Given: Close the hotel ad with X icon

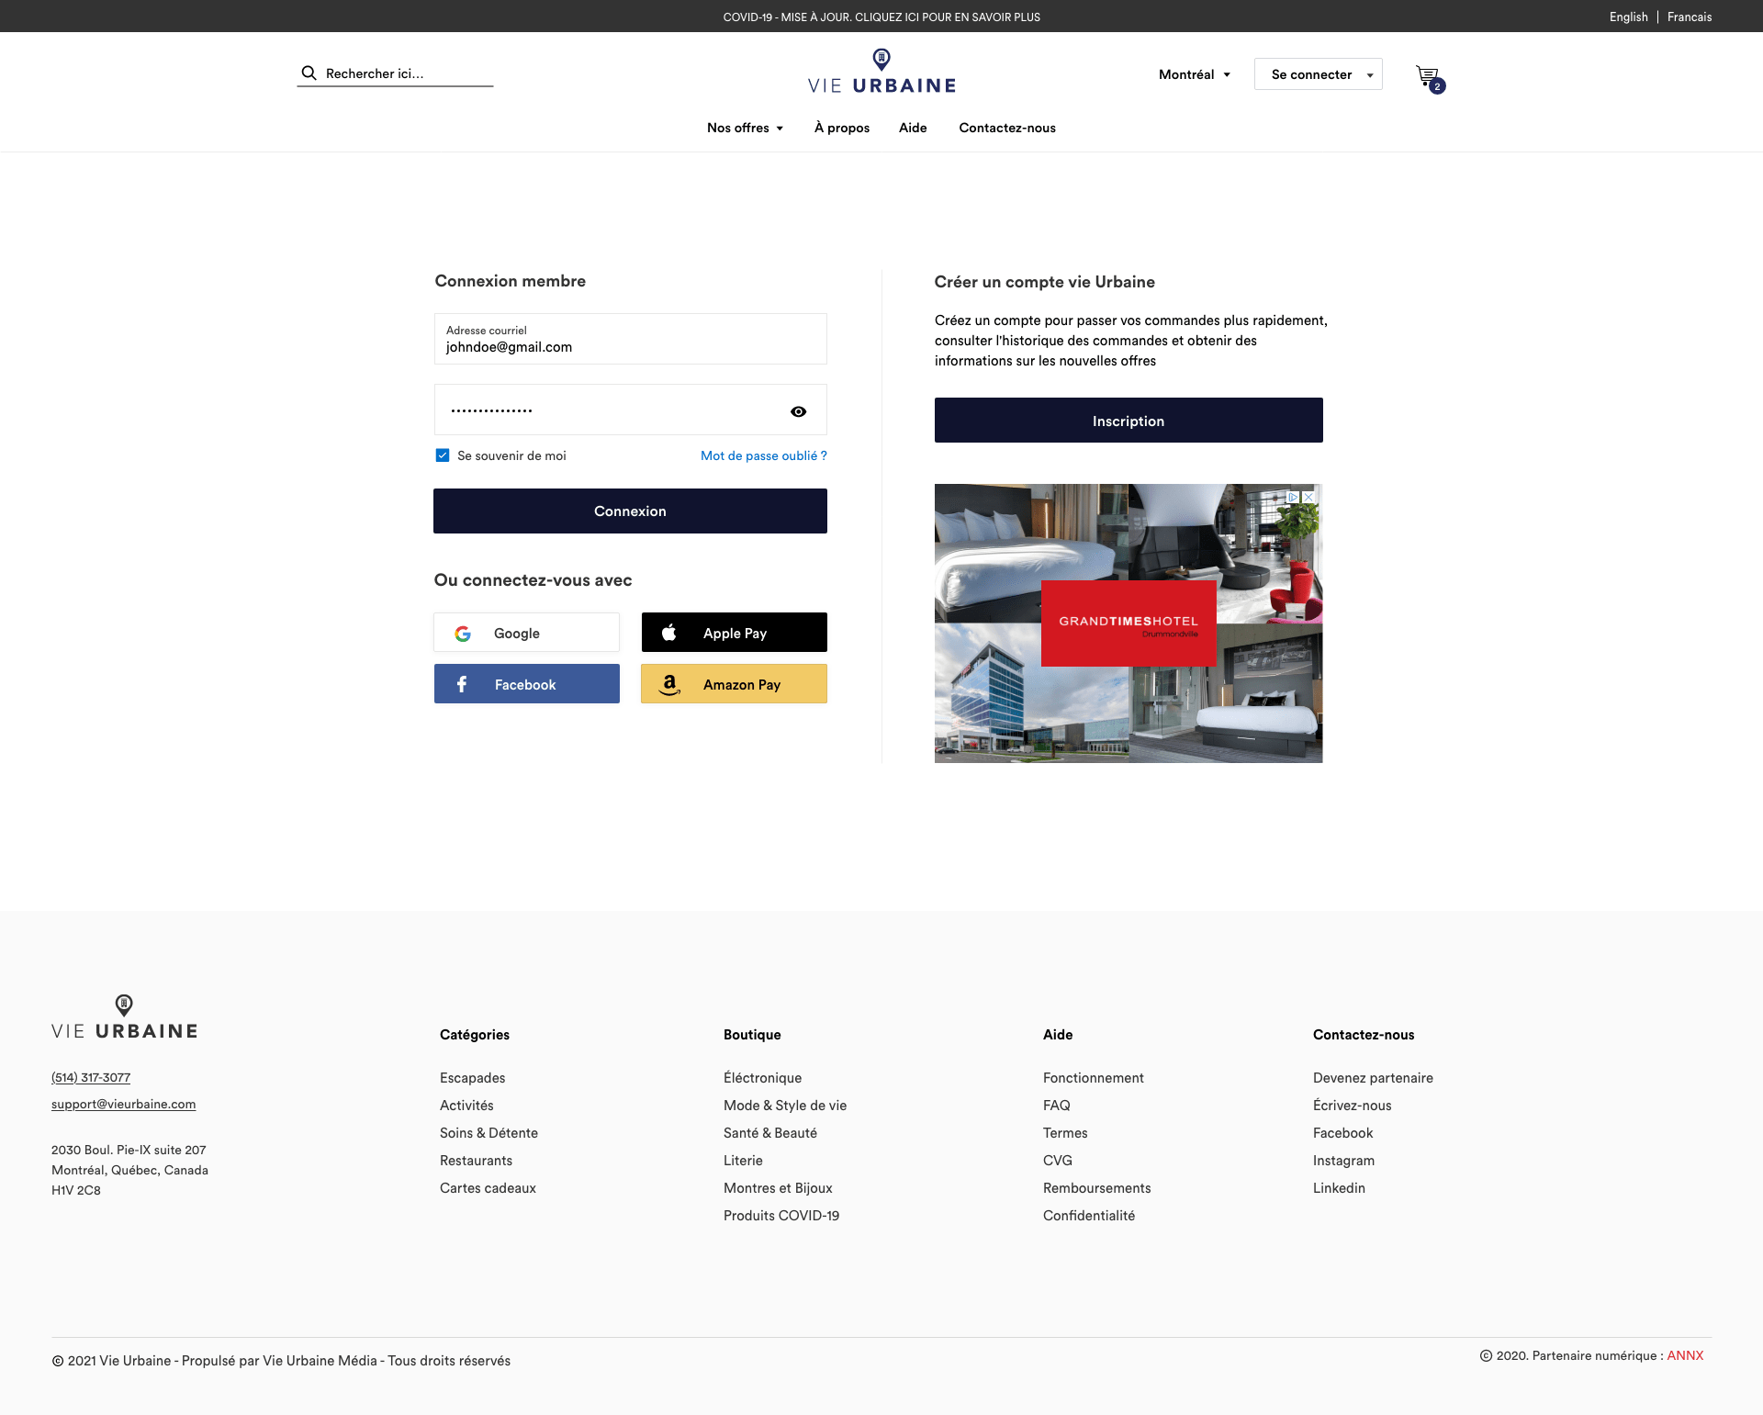Looking at the screenshot, I should [1309, 497].
